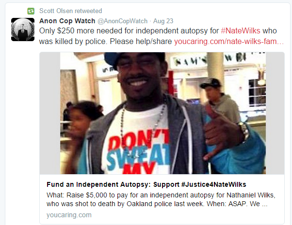Click the 'Scott Olsen retweeted' label text
Image resolution: width=292 pixels, height=225 pixels.
point(71,11)
